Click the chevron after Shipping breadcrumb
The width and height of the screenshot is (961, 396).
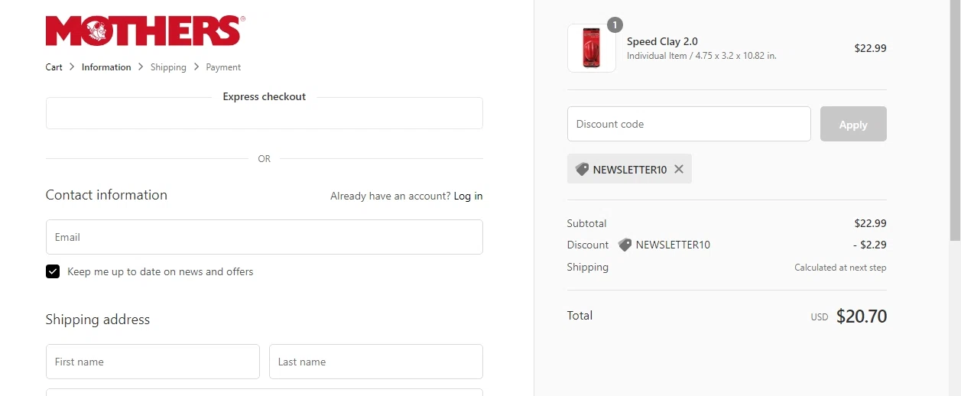[x=196, y=67]
